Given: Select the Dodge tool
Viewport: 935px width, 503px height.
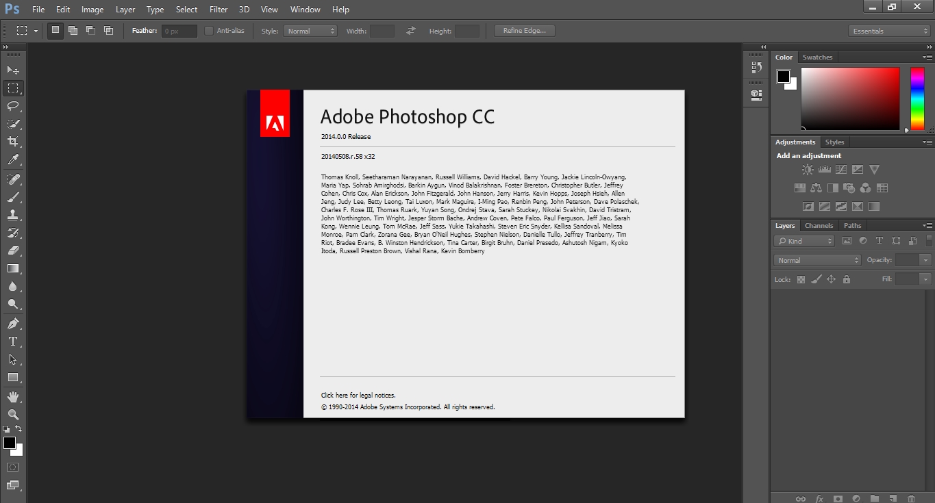Looking at the screenshot, I should pos(13,304).
